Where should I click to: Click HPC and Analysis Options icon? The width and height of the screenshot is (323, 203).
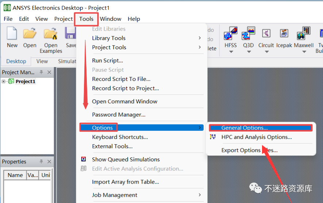(212, 137)
